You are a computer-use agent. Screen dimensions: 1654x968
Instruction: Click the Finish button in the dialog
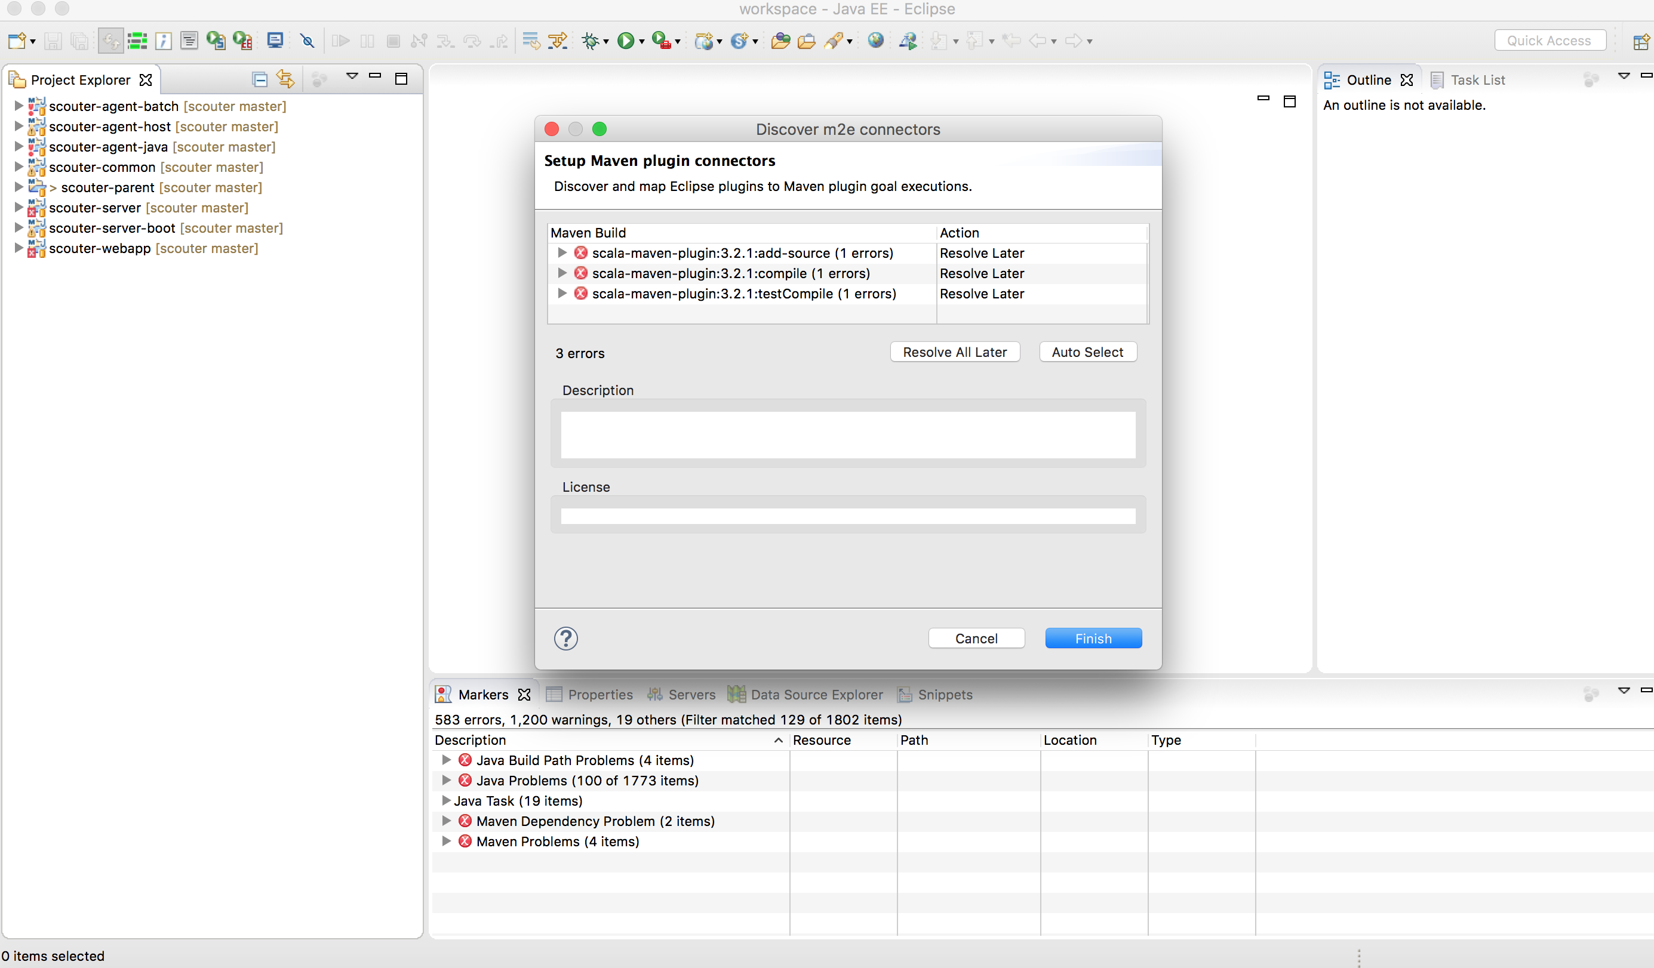(x=1093, y=637)
